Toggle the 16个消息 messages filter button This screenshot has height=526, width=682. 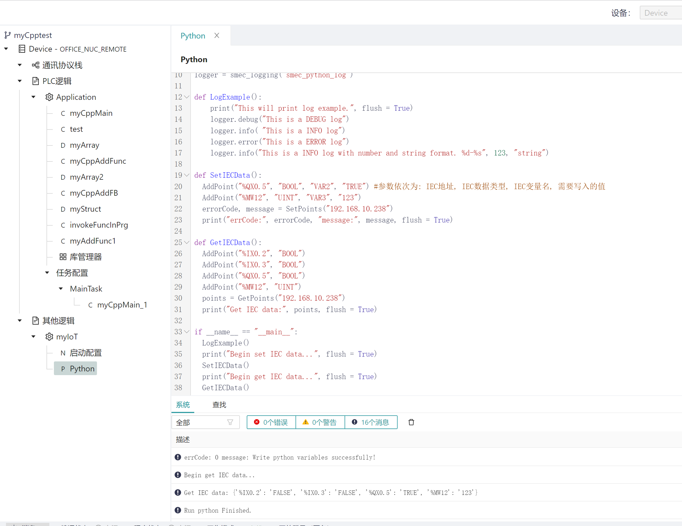coord(371,422)
